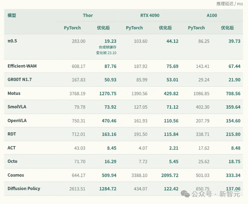Image resolution: width=248 pixels, height=204 pixels.
Task: Select the A100 column group header
Action: [x=212, y=15]
